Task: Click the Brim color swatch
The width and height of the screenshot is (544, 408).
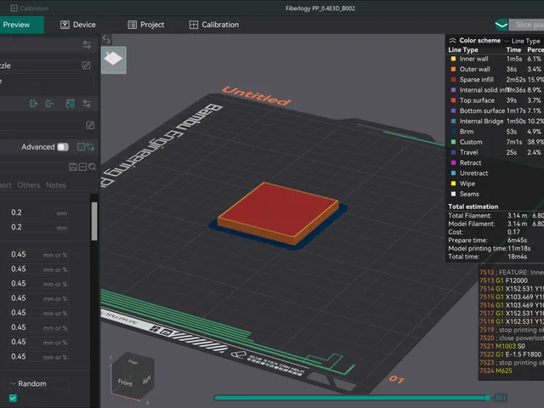Action: coord(453,132)
